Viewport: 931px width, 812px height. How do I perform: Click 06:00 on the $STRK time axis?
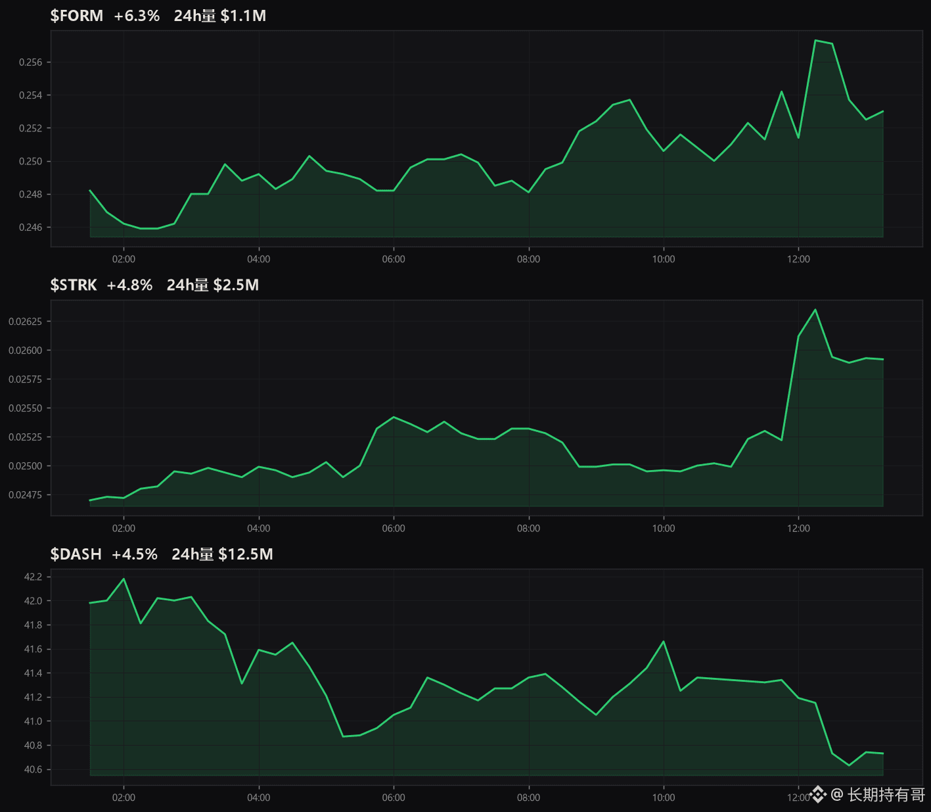coord(394,529)
